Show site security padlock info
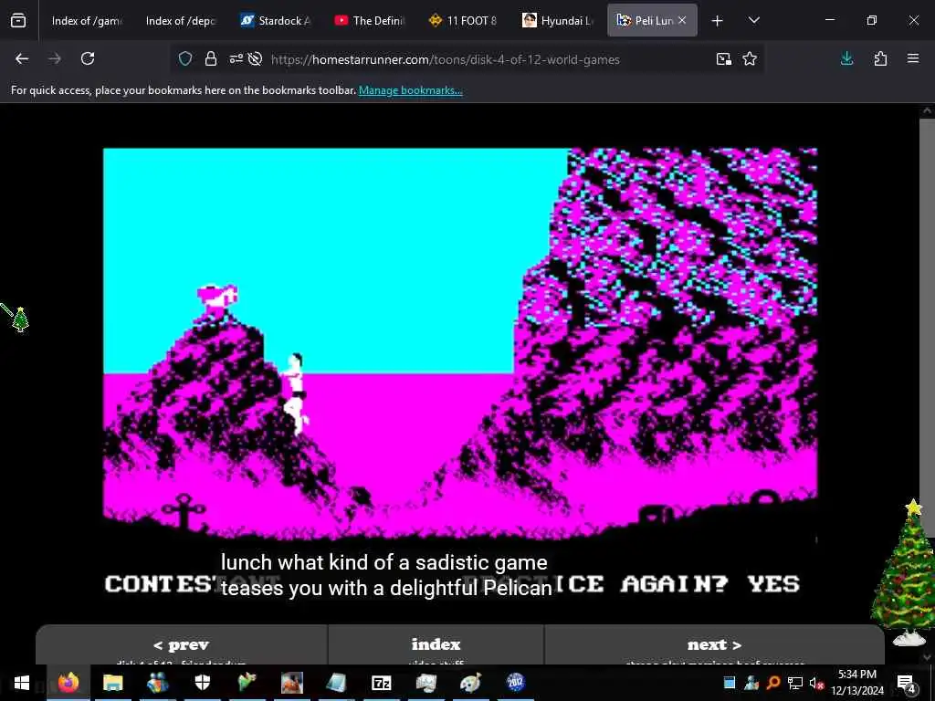The height and width of the screenshot is (701, 935). tap(211, 58)
